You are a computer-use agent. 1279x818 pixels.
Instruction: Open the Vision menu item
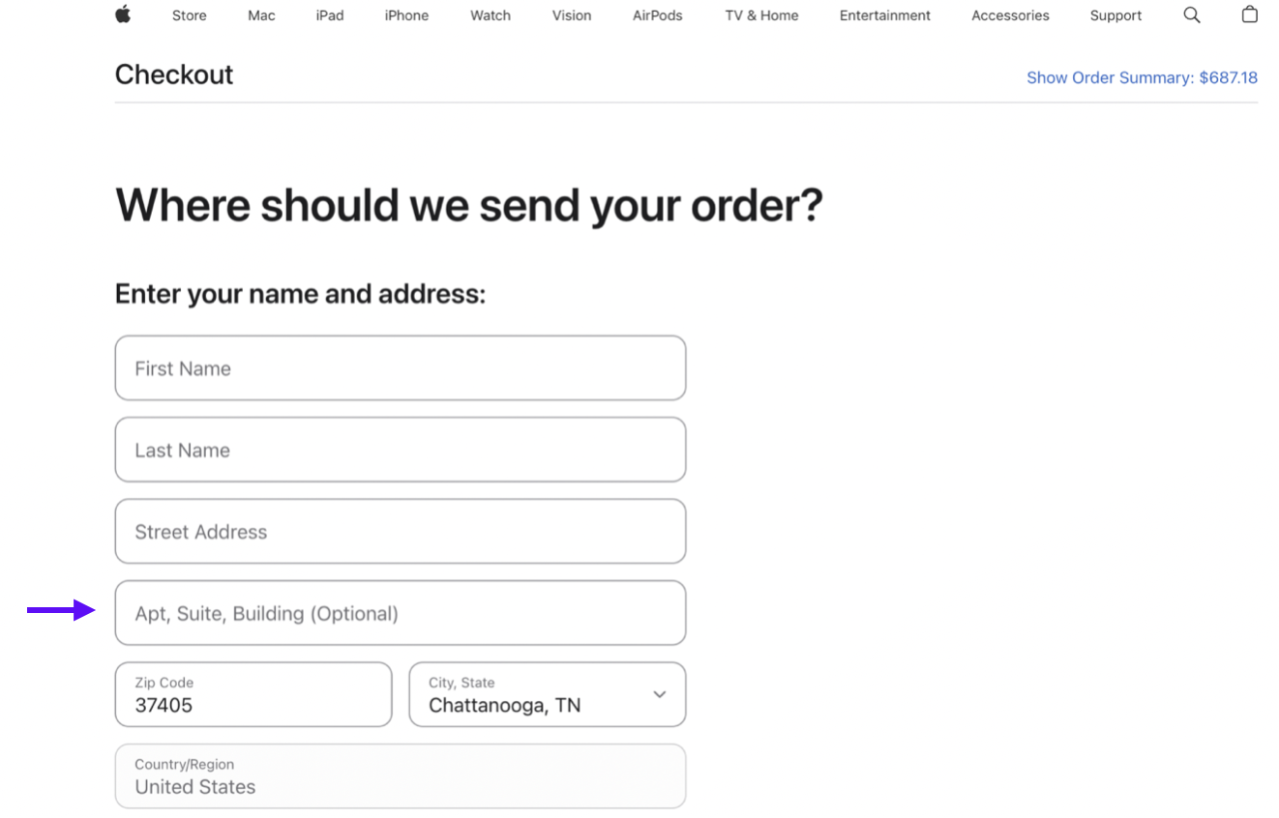[x=572, y=15]
